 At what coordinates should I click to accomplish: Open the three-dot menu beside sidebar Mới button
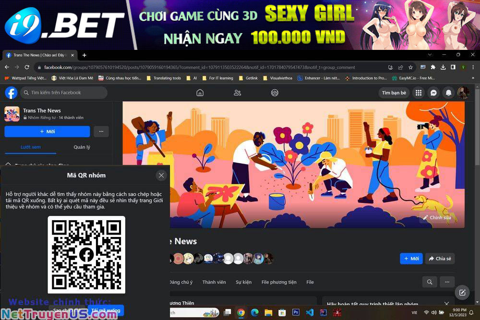point(101,131)
